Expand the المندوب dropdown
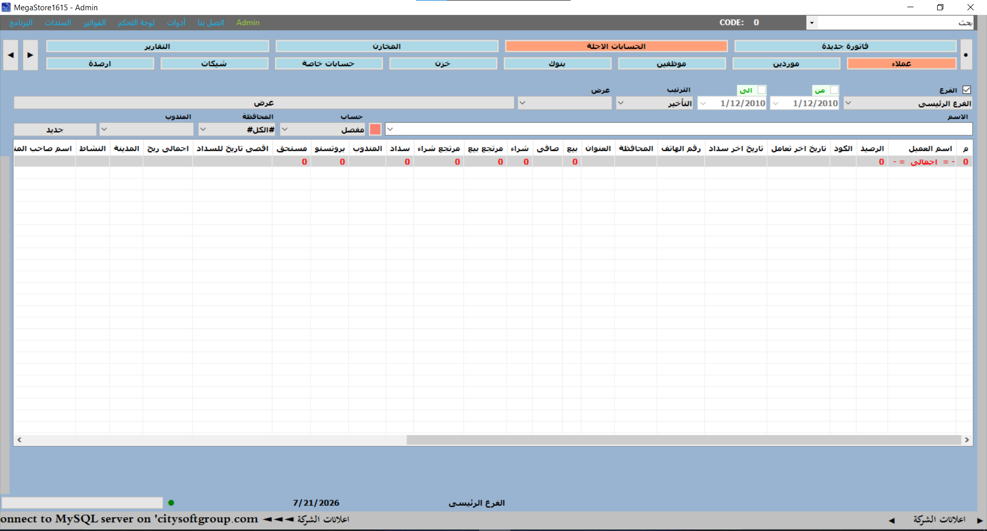This screenshot has height=531, width=987. pyautogui.click(x=104, y=129)
